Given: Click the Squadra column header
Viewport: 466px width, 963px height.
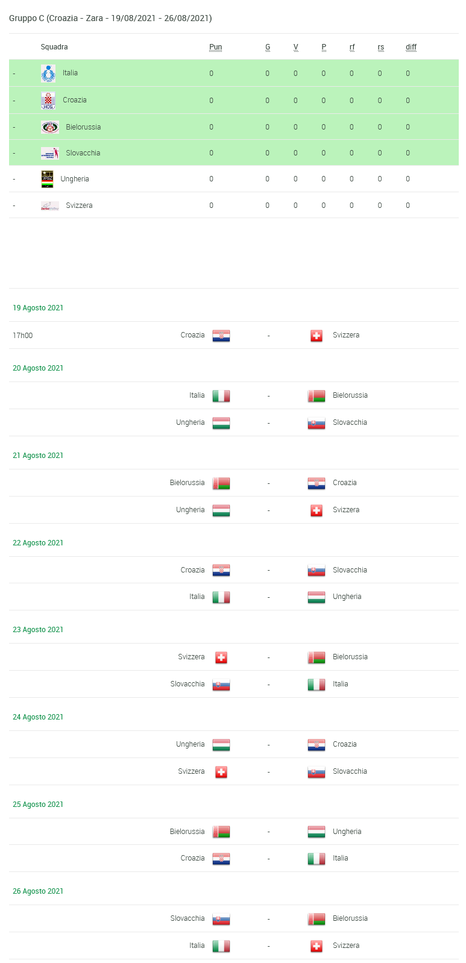Looking at the screenshot, I should point(54,47).
